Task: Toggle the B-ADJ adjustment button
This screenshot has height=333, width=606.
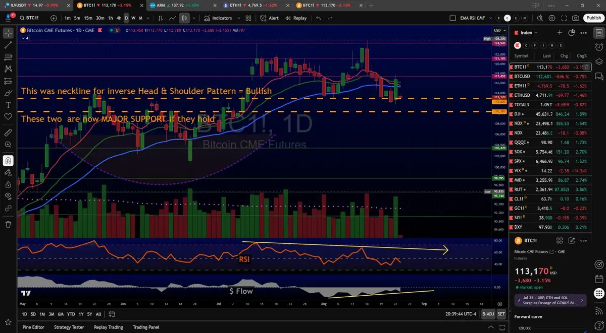Action: point(488,314)
